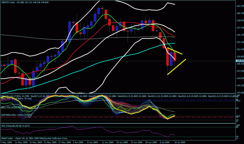The width and height of the screenshot is (244, 144).
Task: Click the highlighted current price tag on axis
Action: 240,61
